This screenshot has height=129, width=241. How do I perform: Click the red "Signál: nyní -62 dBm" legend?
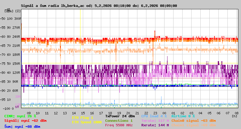pyautogui.click(x=25, y=121)
